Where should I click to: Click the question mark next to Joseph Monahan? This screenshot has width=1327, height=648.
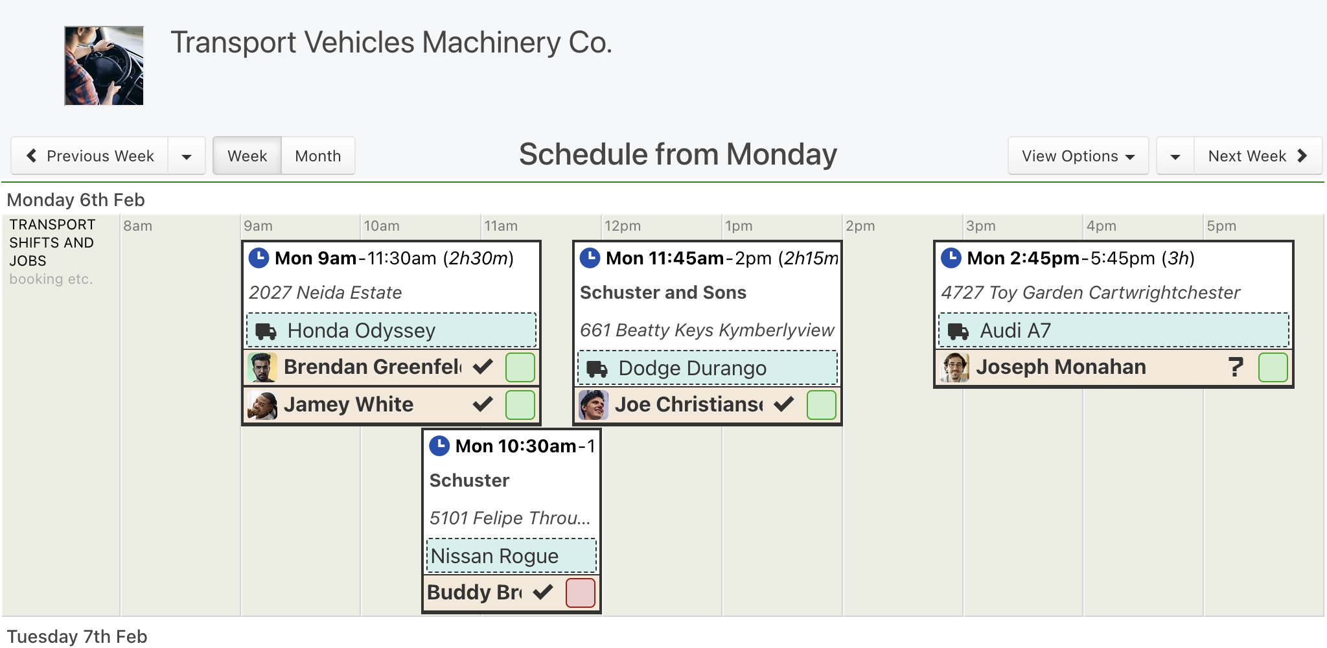tap(1236, 367)
